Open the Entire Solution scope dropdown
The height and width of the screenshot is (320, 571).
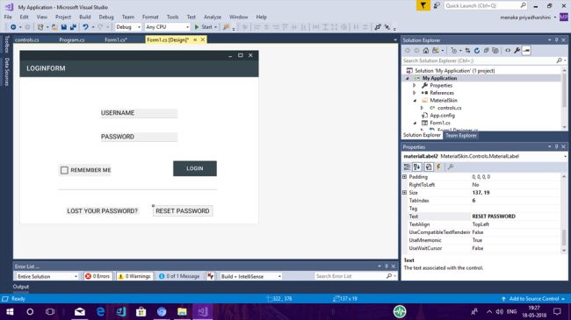click(x=47, y=276)
